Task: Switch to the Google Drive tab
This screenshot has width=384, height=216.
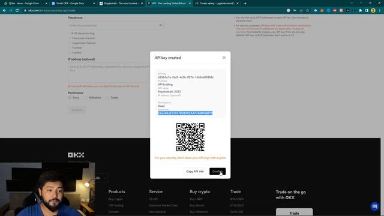Action: coord(24,4)
